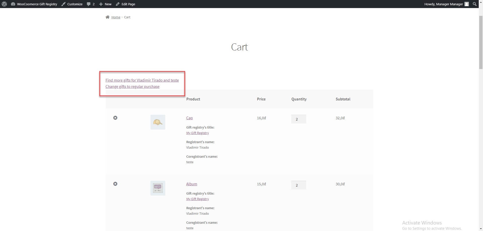Click Find more gifts for Vladimir Tirado link
The image size is (483, 231).
tap(142, 80)
